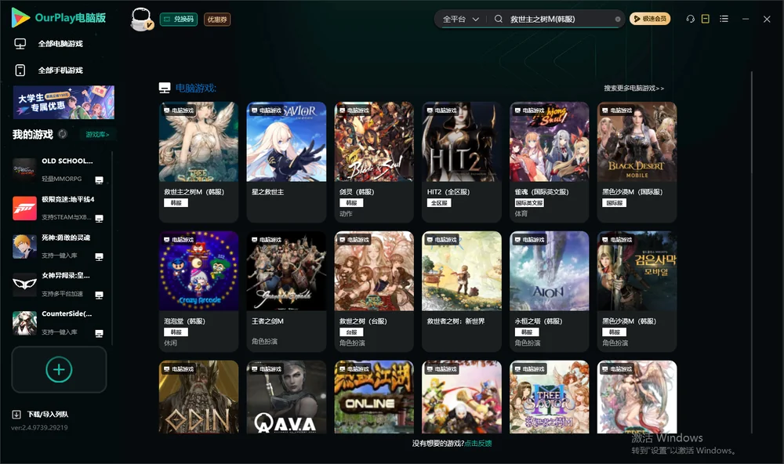Click the search magnifier icon
This screenshot has height=464, width=784.
click(499, 19)
